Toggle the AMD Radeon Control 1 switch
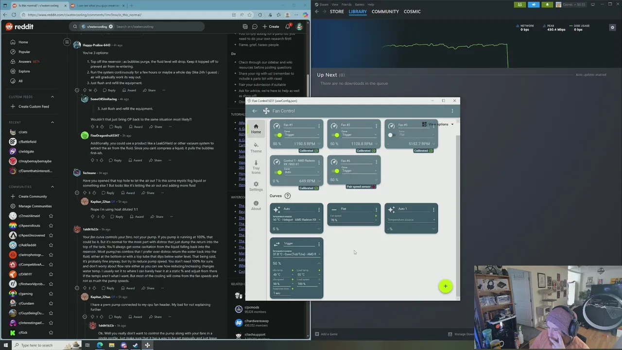The width and height of the screenshot is (622, 350). (x=278, y=172)
